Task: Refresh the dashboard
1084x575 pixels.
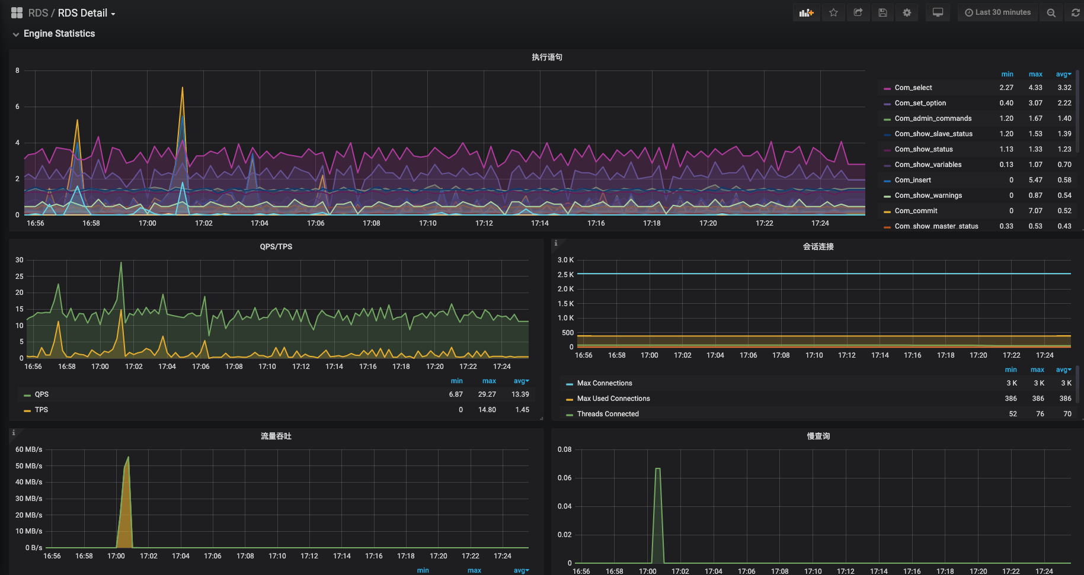Action: [x=1075, y=12]
